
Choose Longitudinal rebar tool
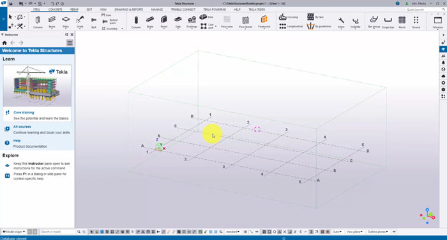[291, 26]
